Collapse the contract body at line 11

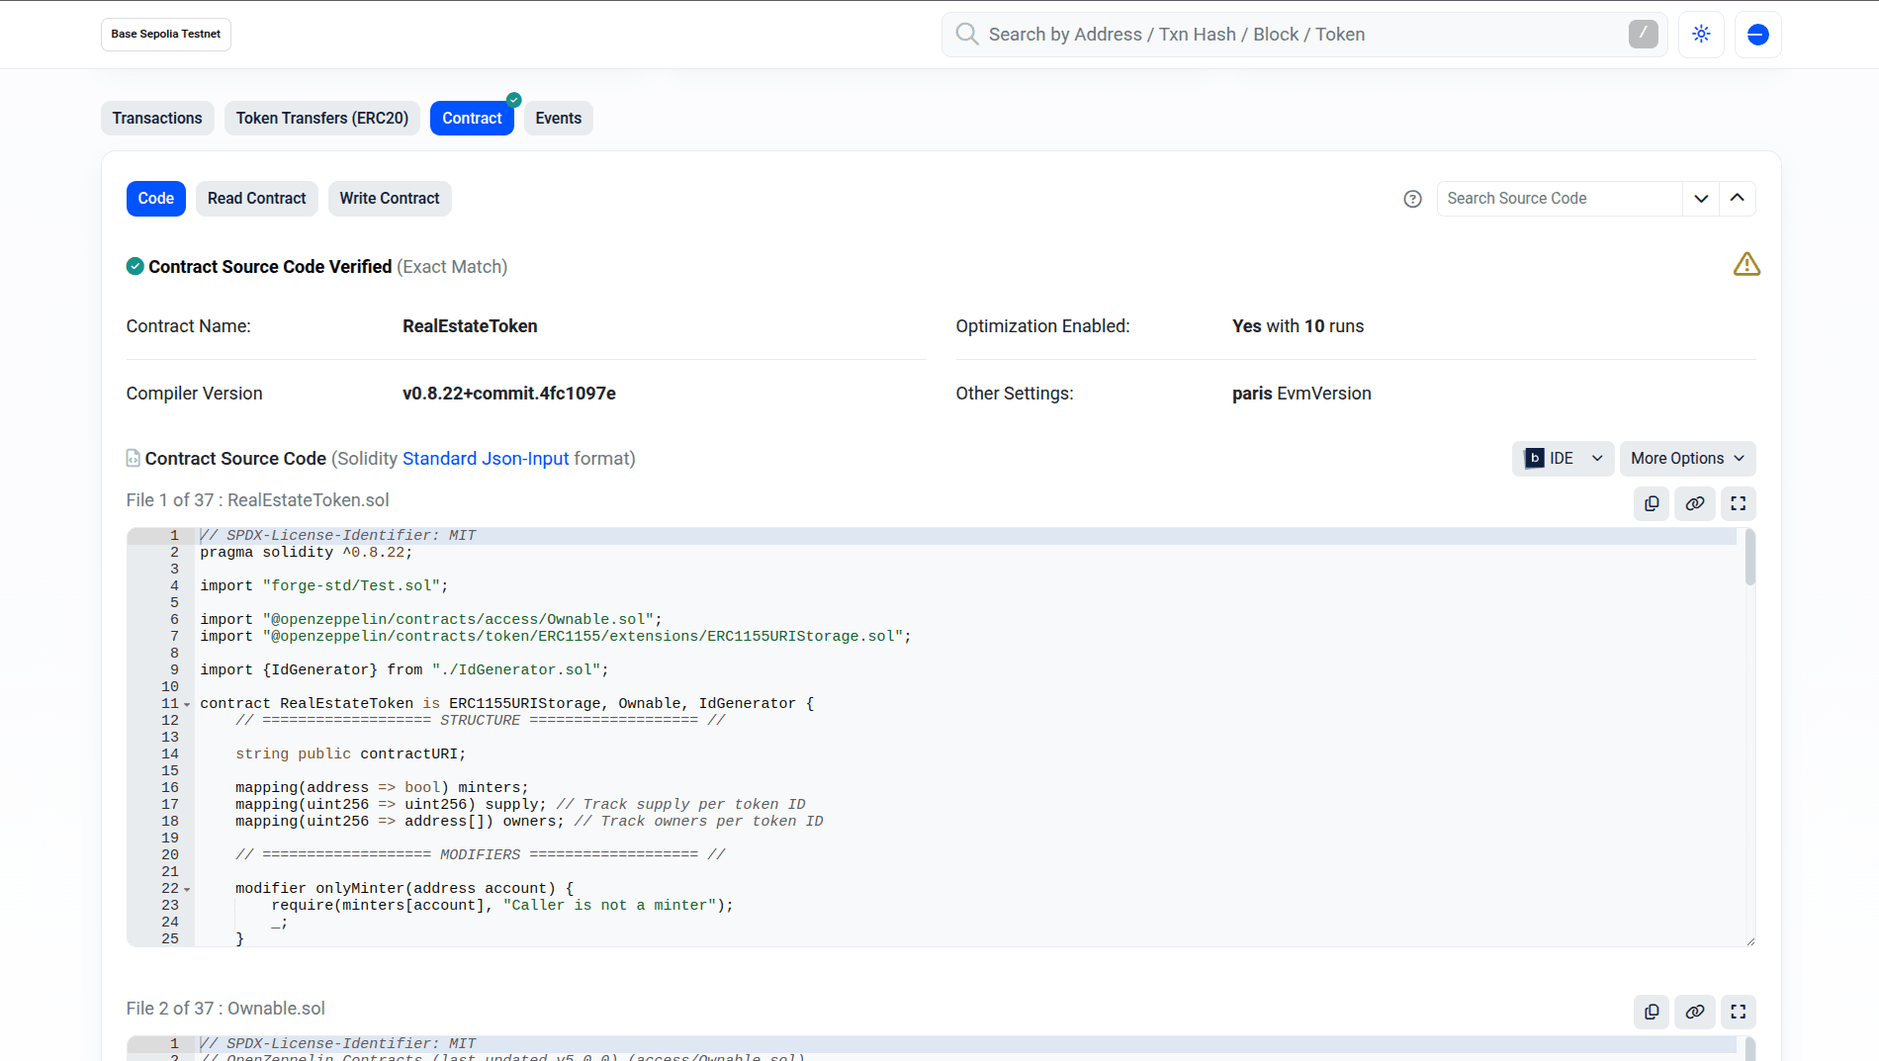coord(186,704)
